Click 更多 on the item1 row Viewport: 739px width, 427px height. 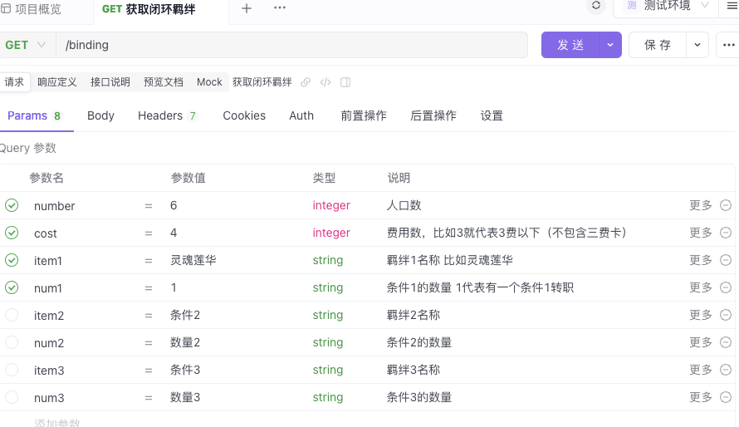pos(700,260)
